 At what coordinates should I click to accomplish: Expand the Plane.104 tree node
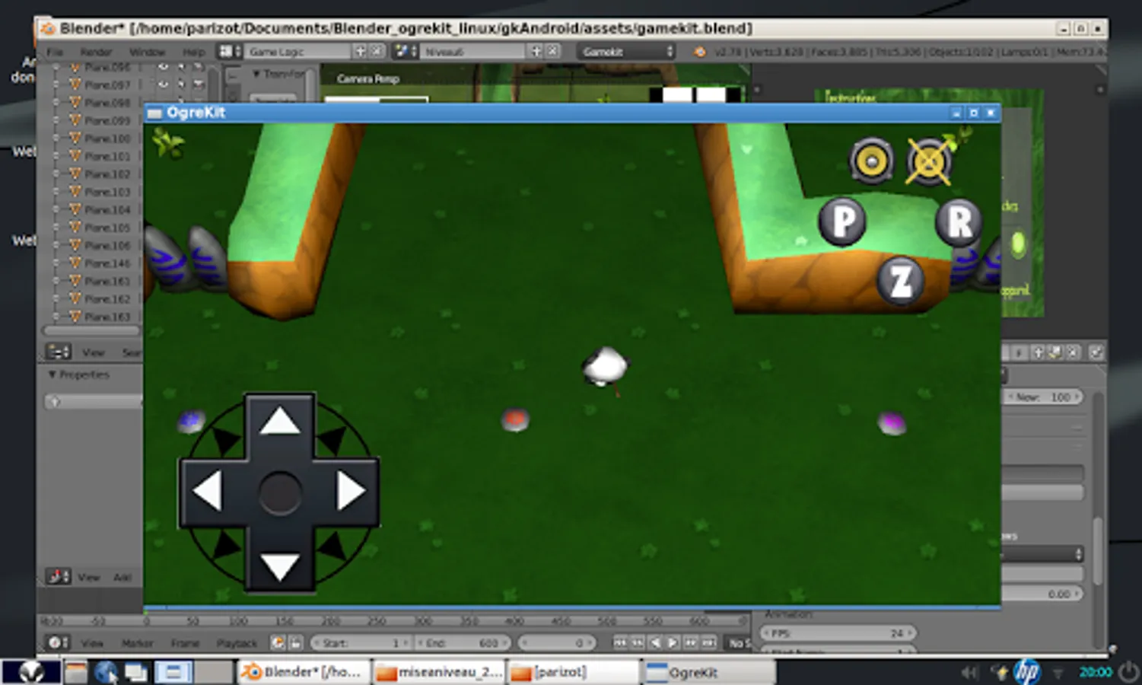point(56,209)
